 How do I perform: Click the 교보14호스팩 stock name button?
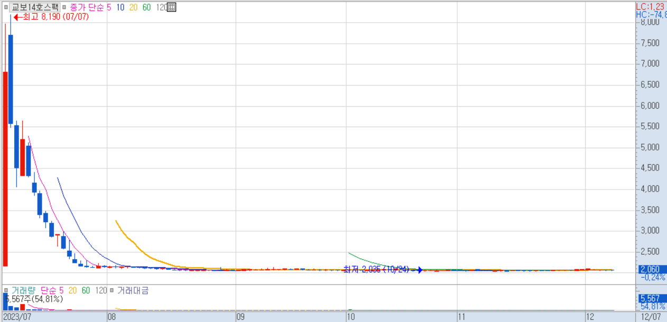pyautogui.click(x=35, y=7)
